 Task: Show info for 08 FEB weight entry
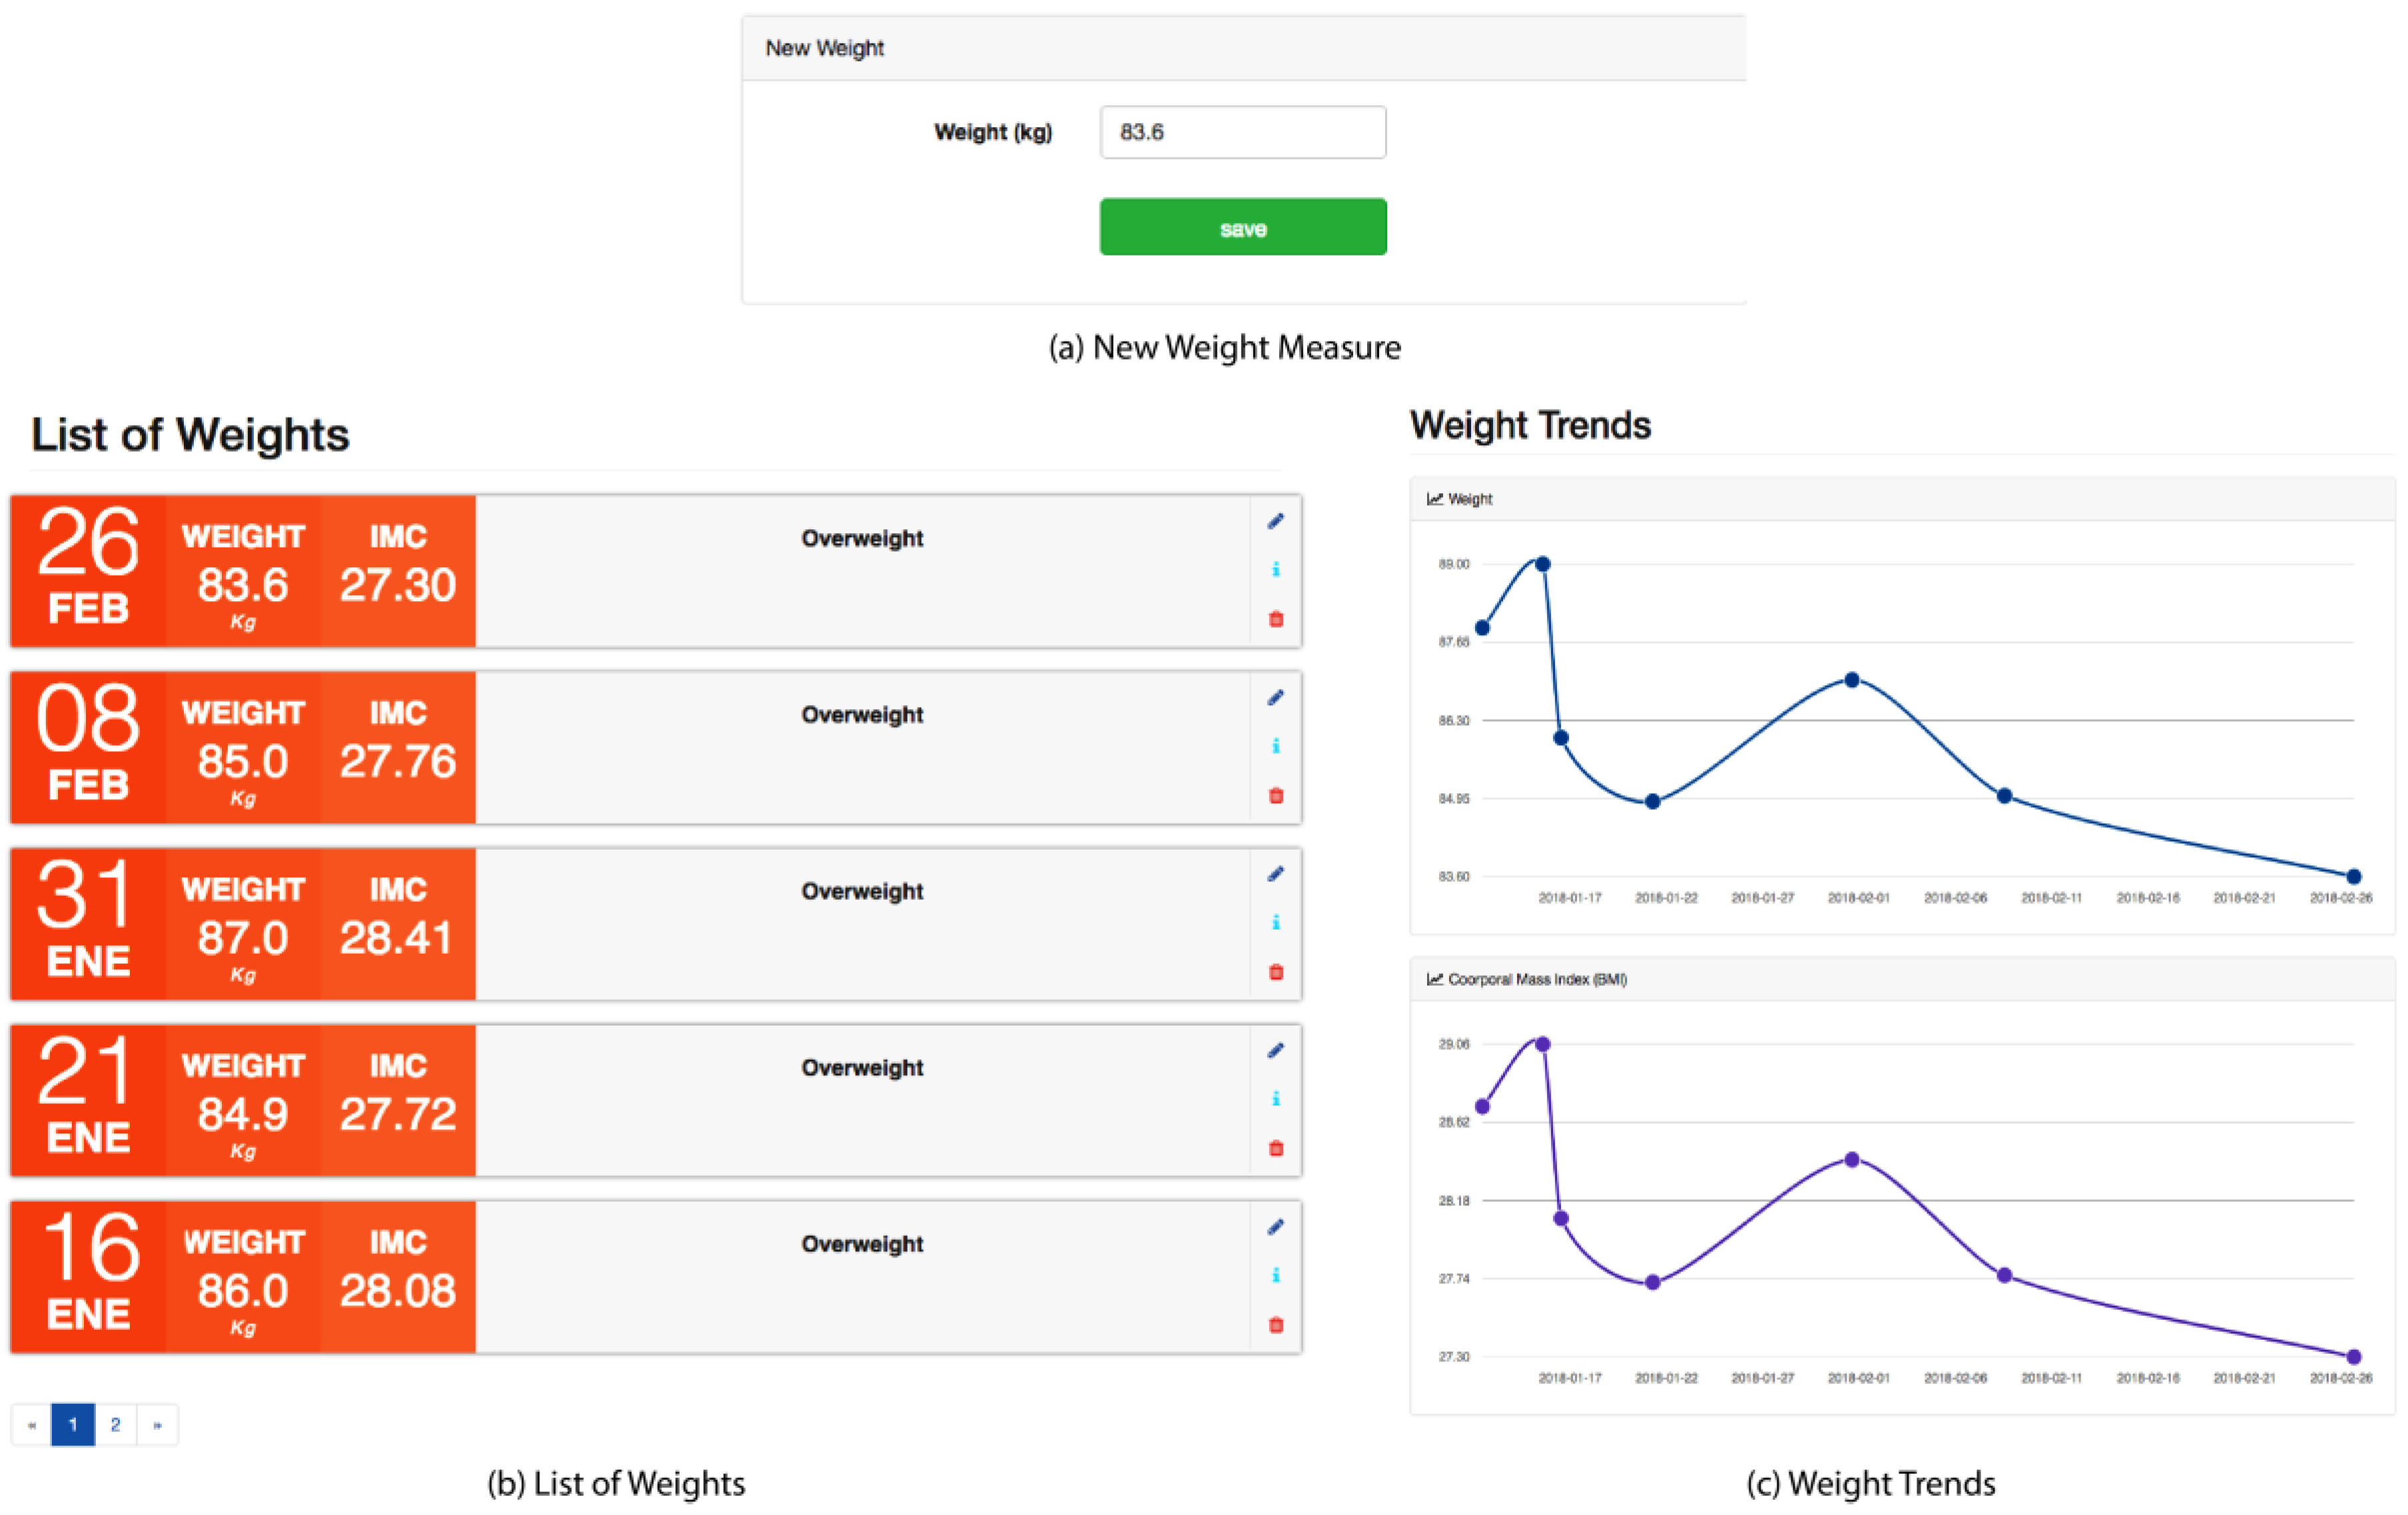1276,746
